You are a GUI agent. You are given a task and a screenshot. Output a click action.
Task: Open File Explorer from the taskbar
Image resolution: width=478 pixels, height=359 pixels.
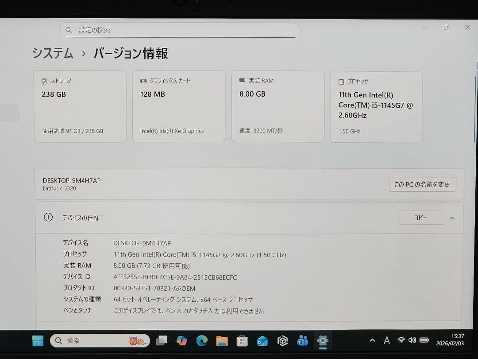(x=222, y=341)
